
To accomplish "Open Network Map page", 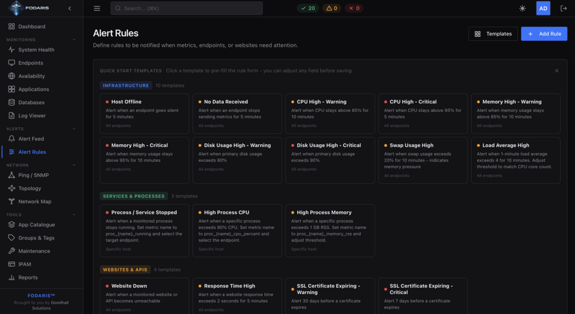I will tap(41, 201).
